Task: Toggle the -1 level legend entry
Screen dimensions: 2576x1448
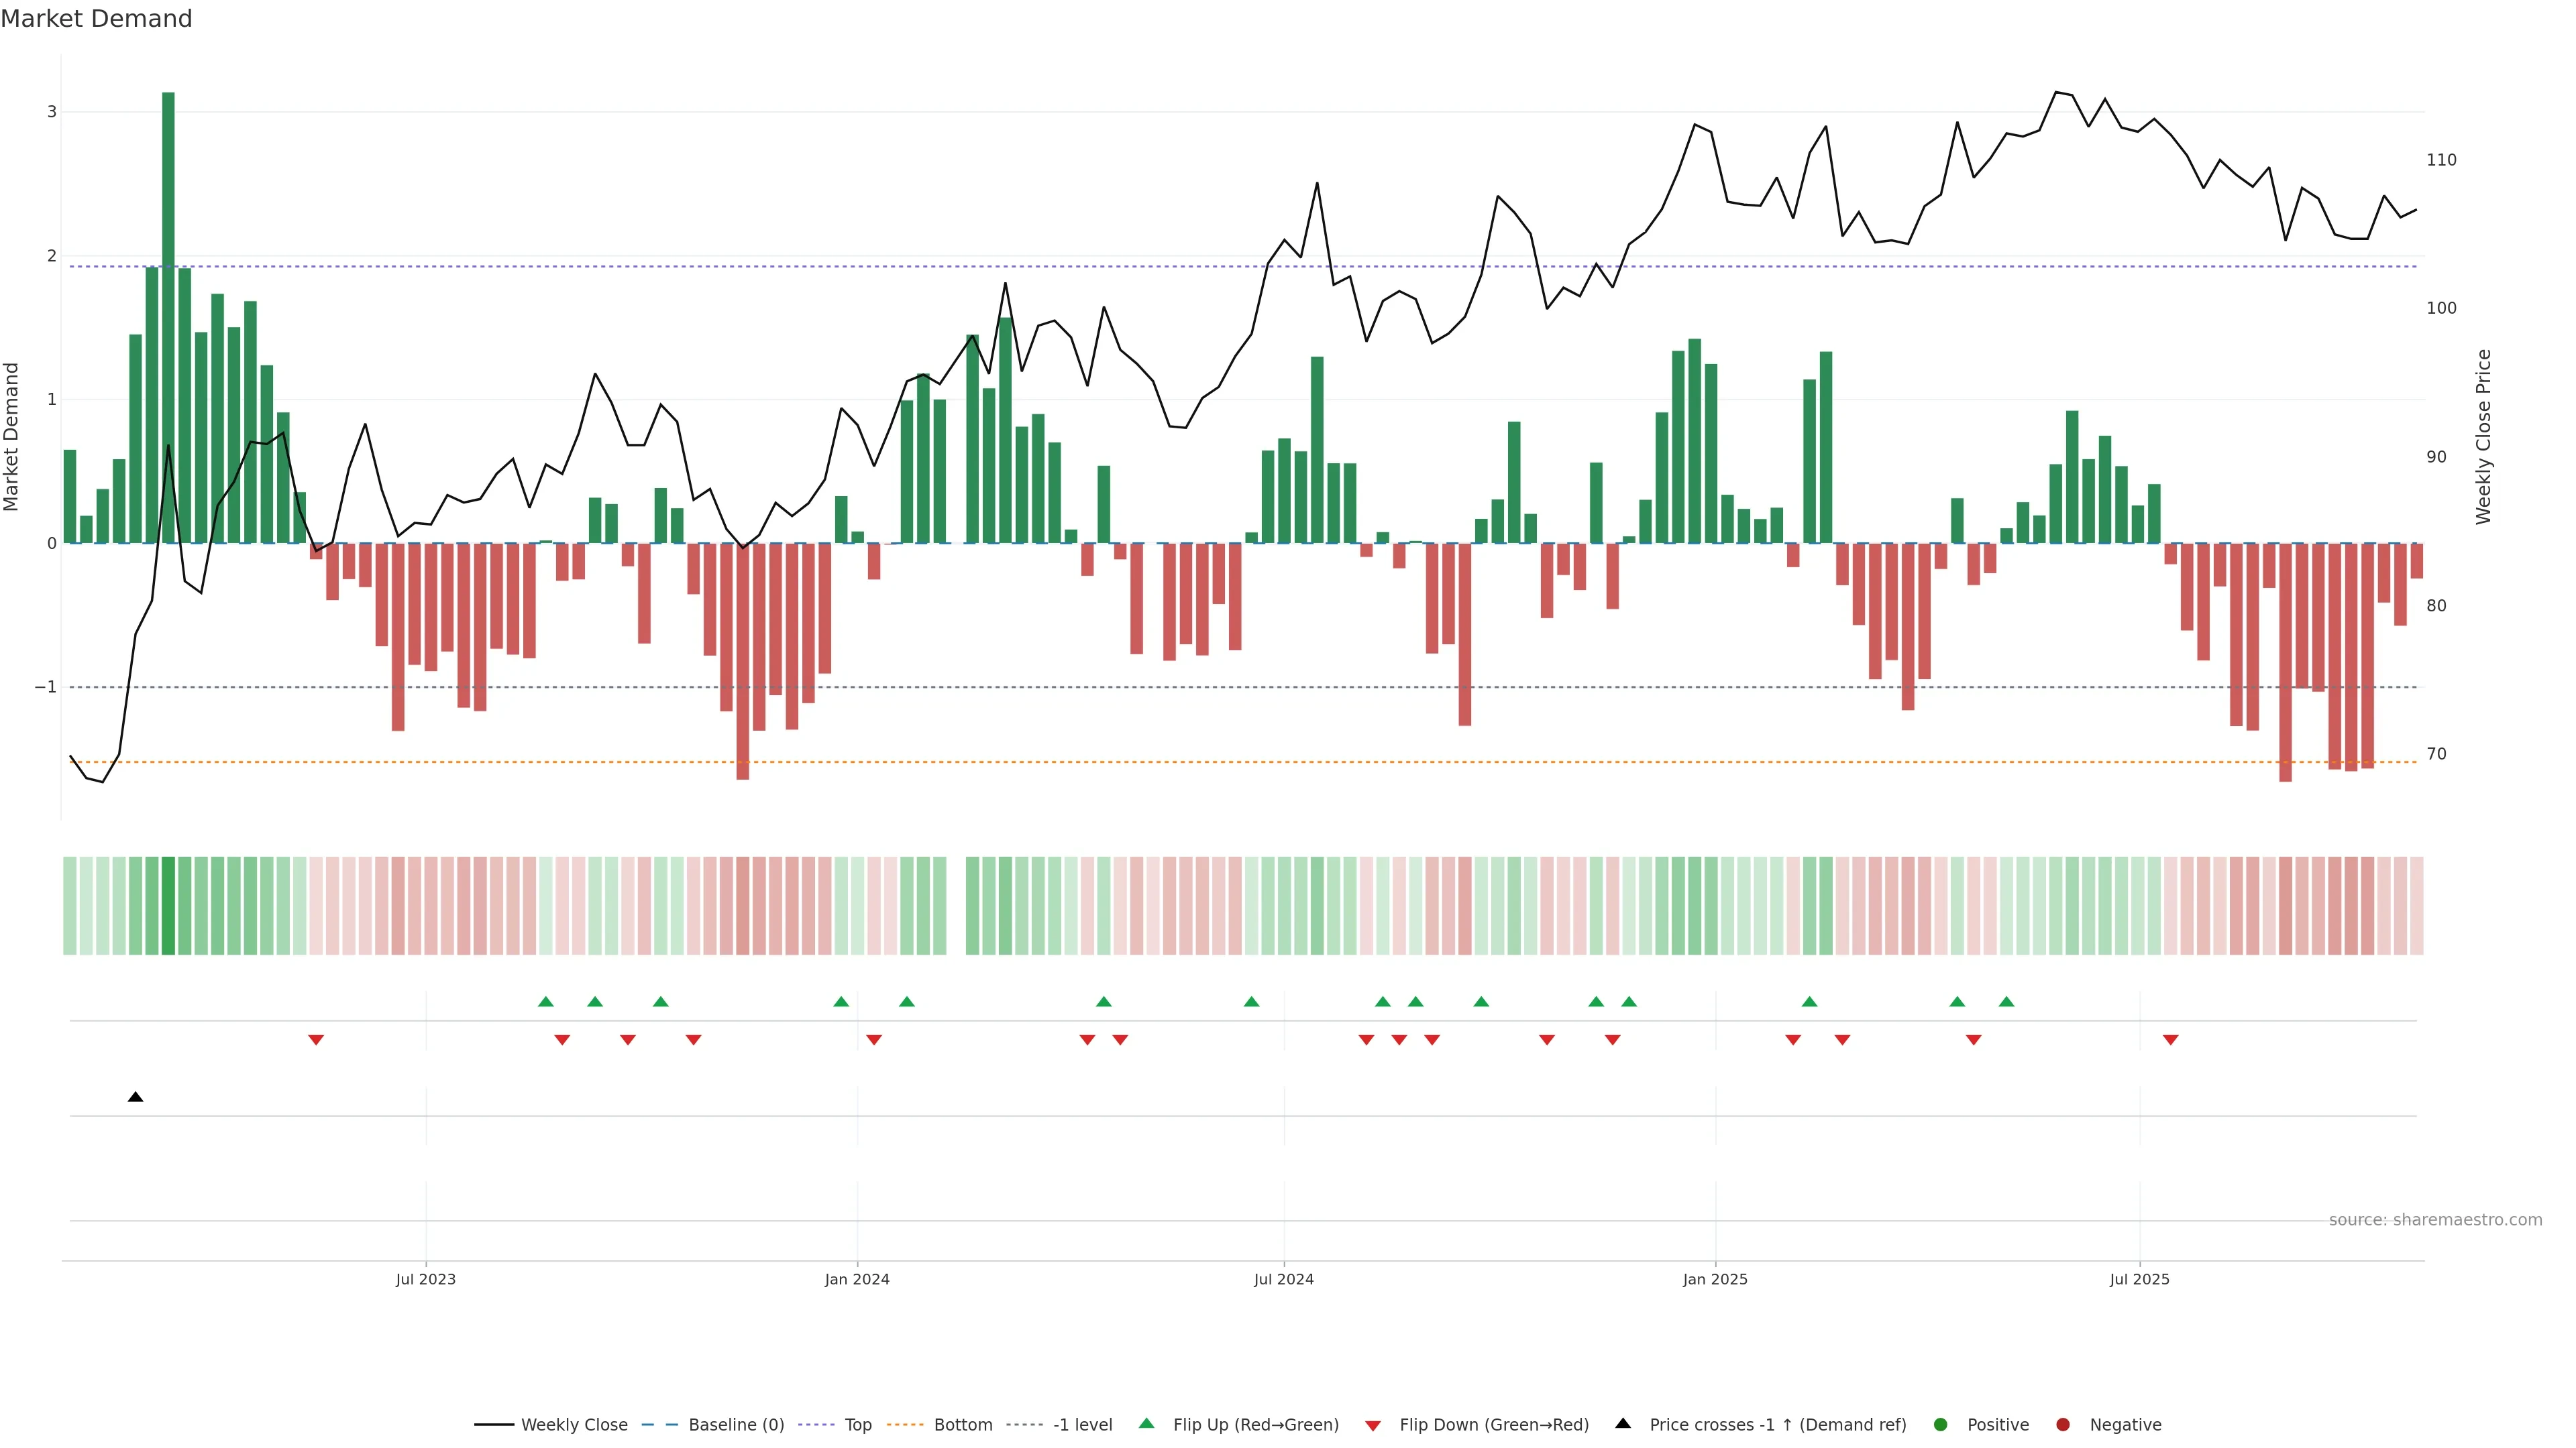Action: coord(1082,1425)
